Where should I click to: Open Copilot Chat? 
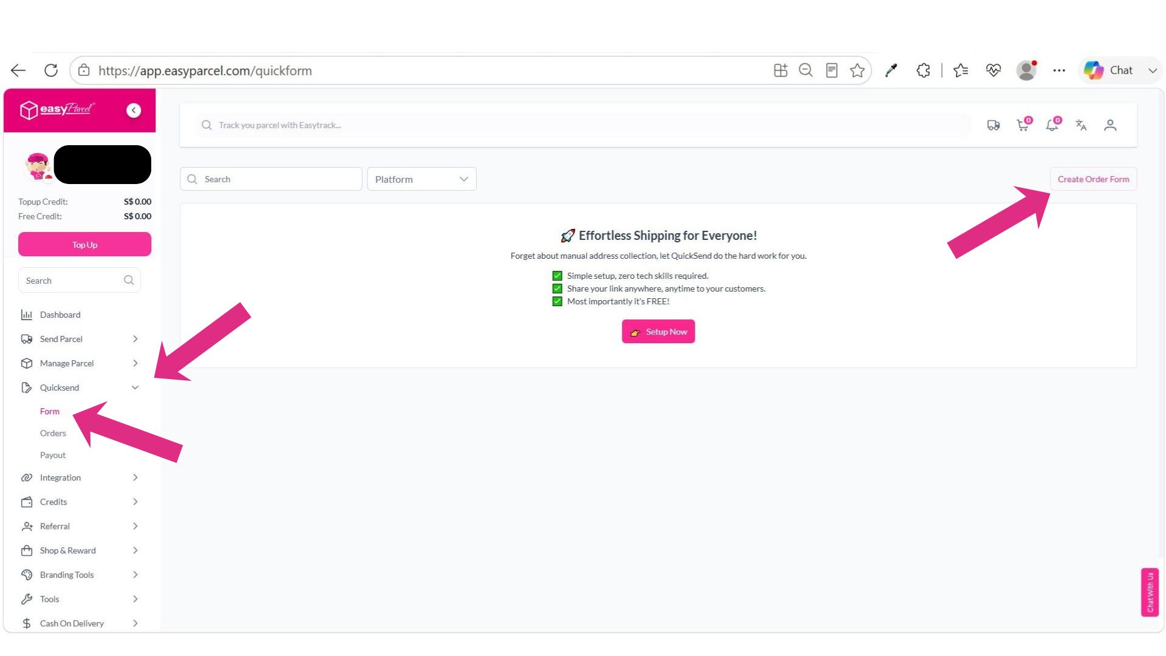(1109, 70)
